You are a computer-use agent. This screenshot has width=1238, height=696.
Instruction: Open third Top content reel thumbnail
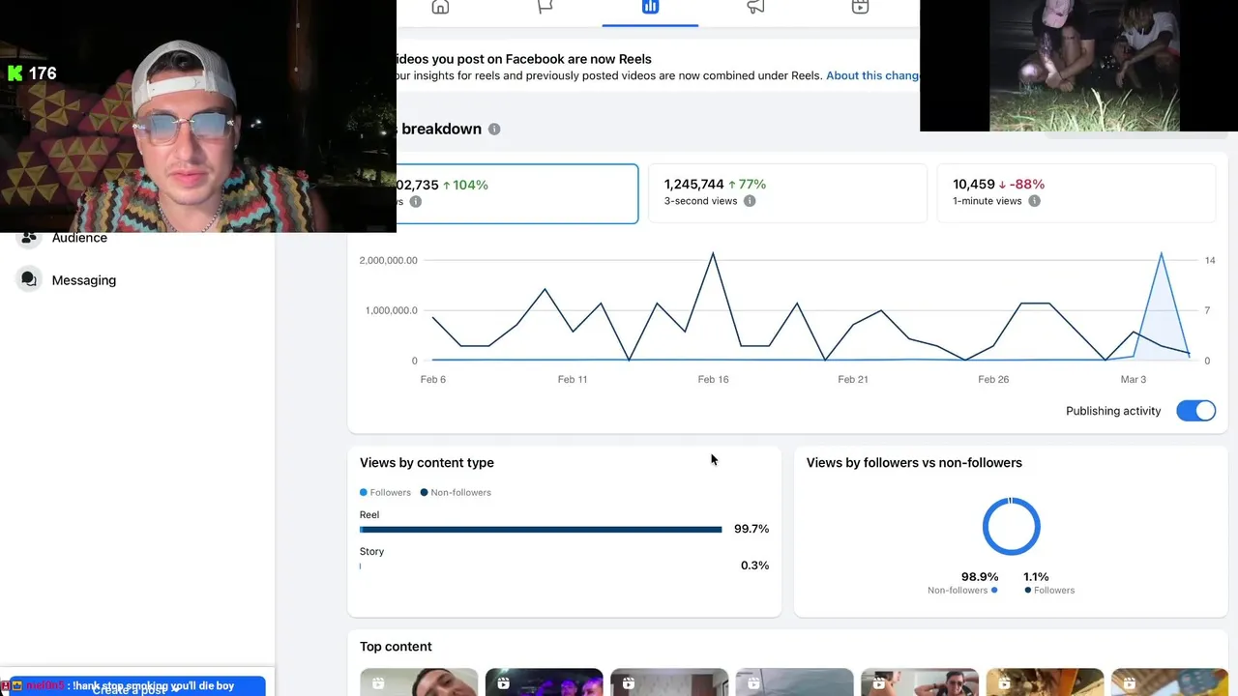click(669, 682)
